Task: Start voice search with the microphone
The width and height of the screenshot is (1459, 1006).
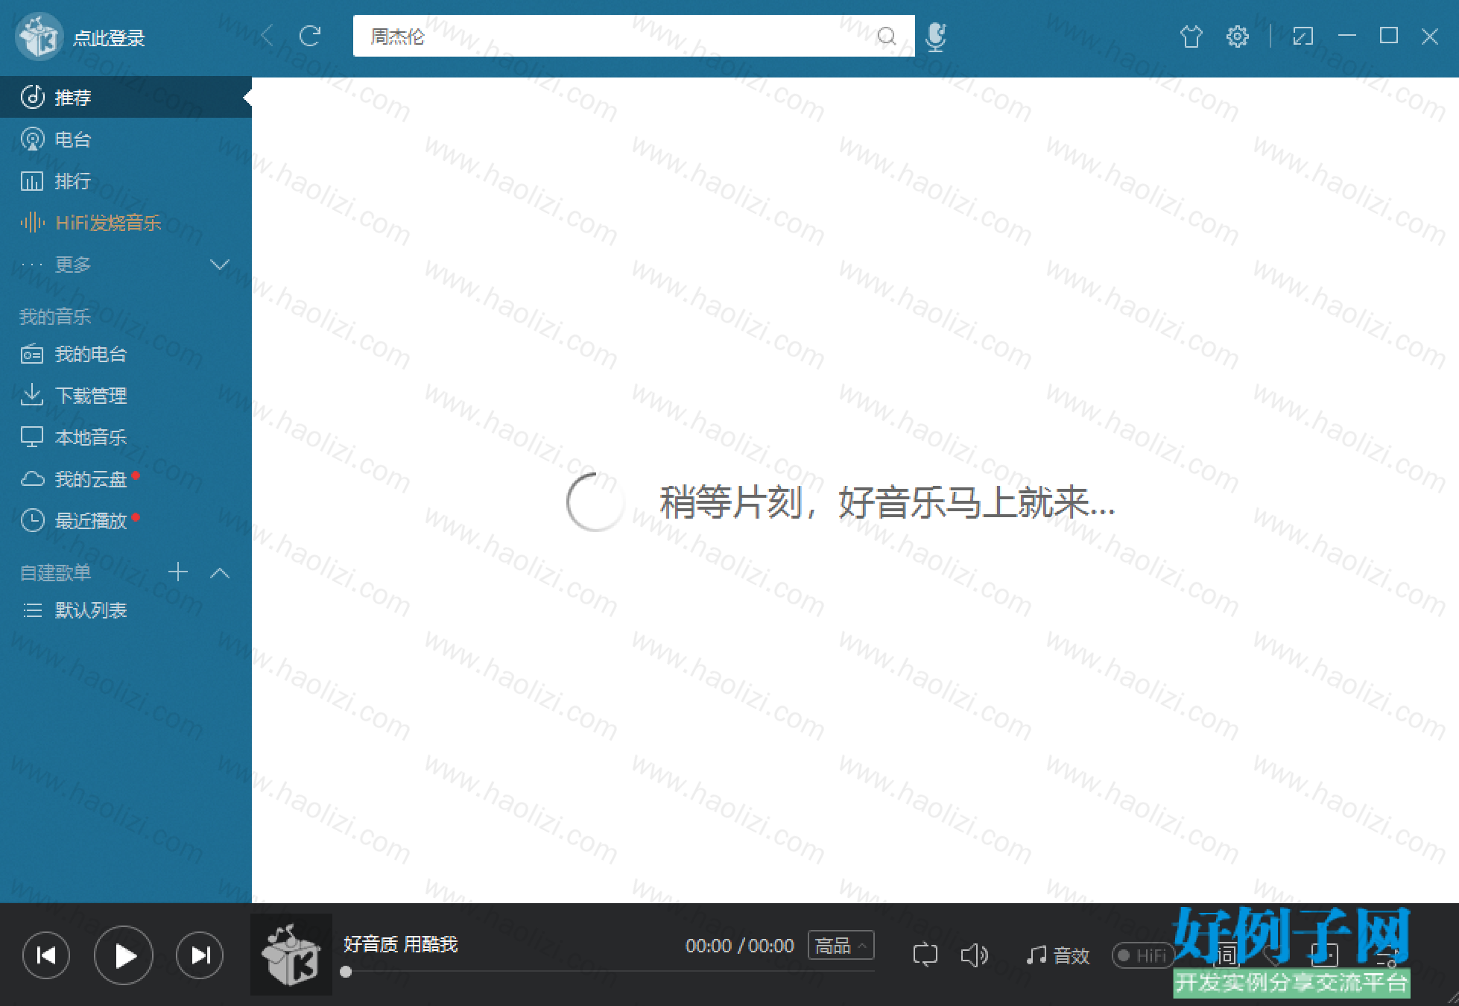Action: tap(935, 37)
